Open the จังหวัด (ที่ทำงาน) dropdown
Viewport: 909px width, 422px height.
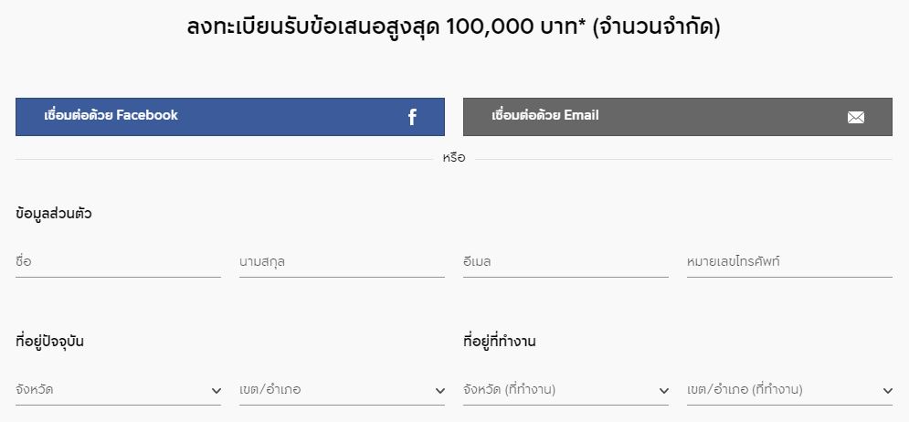pos(557,390)
